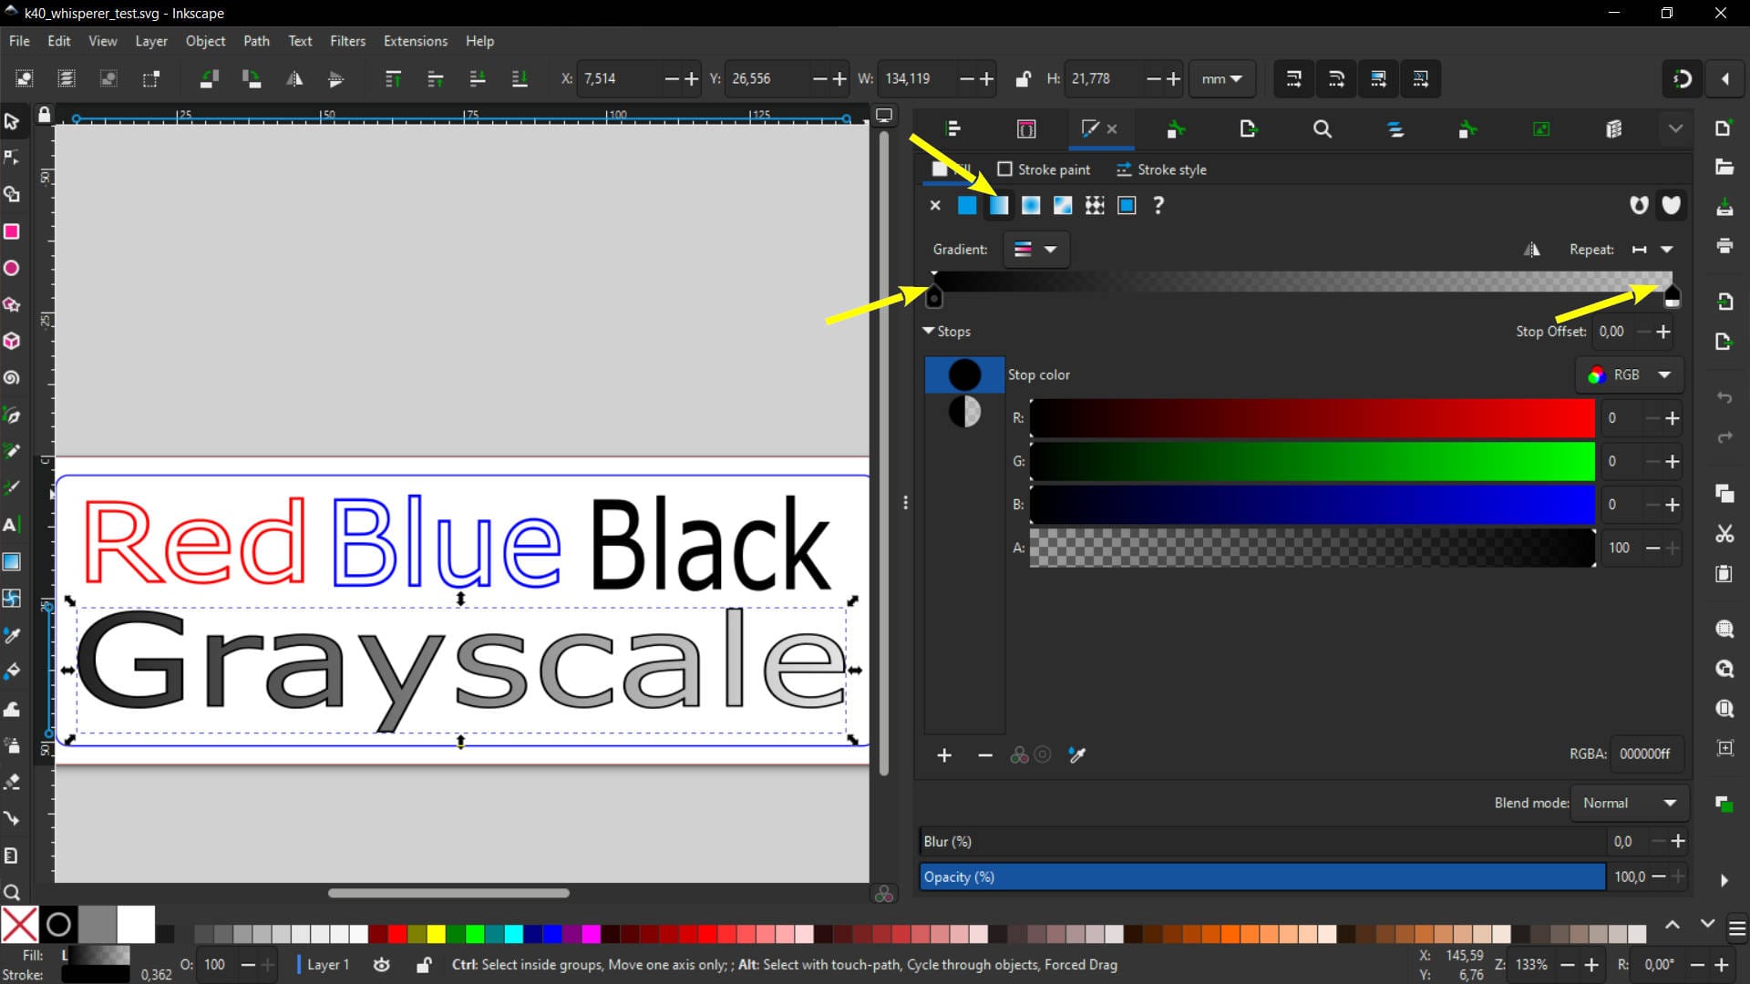Remove fill with the X paint option
1750x984 pixels.
(935, 205)
